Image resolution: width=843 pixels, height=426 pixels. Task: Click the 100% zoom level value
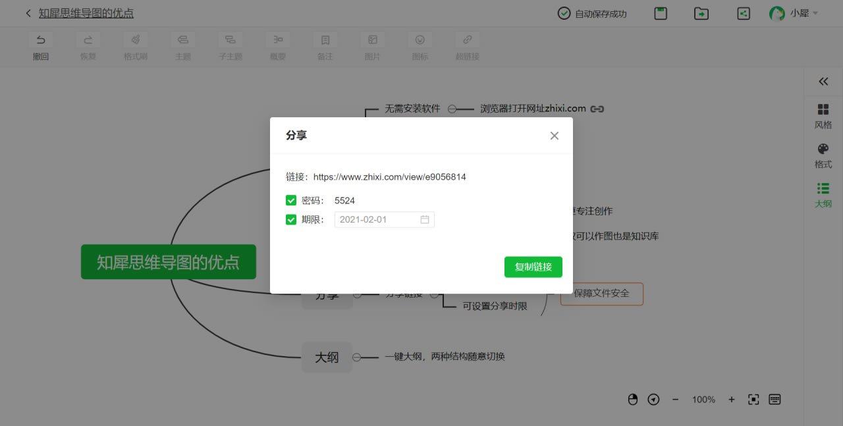(x=703, y=399)
